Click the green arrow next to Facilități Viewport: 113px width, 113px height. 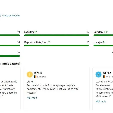pos(36,32)
